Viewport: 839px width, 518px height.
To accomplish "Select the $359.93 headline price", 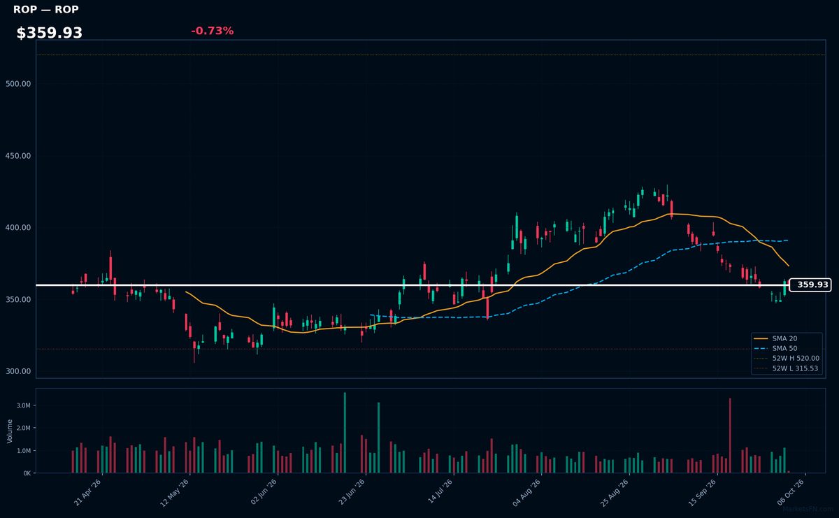I will (x=50, y=33).
